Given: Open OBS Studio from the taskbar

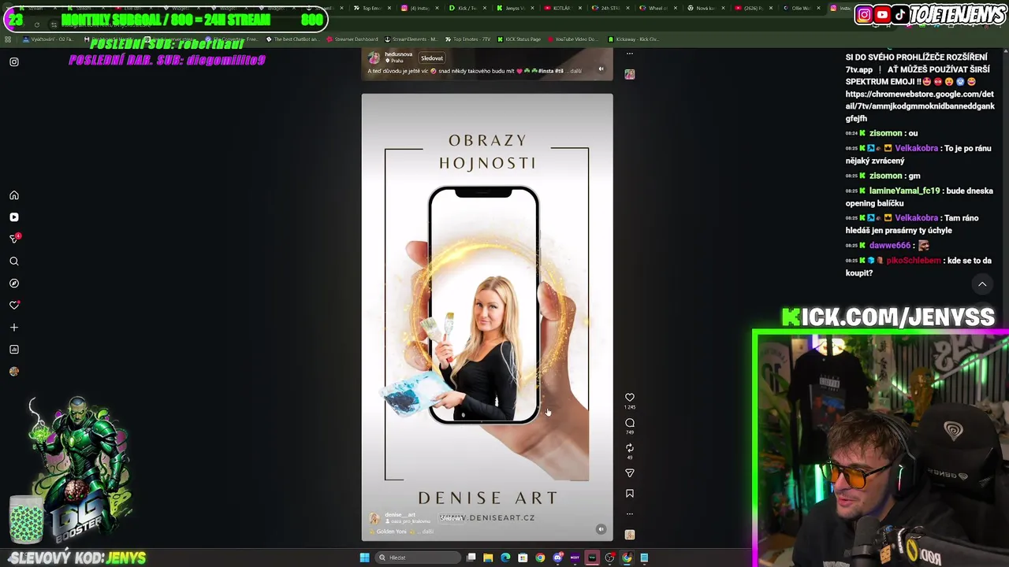Looking at the screenshot, I should tap(609, 558).
